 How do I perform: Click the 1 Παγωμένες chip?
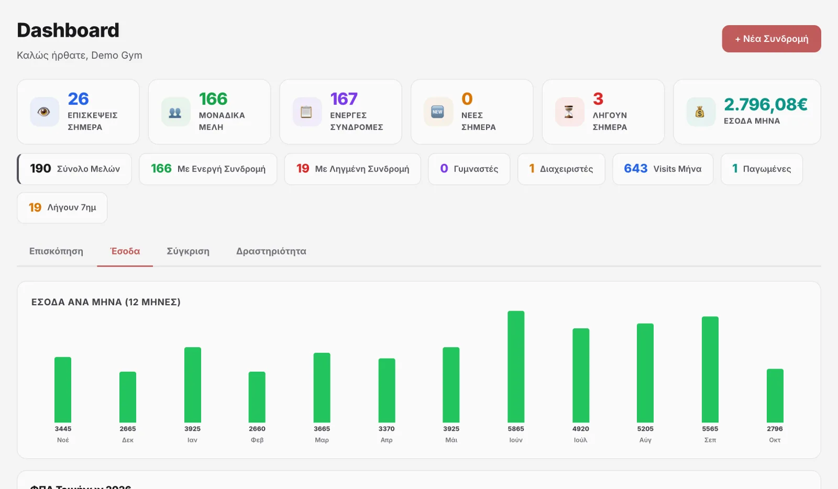762,169
